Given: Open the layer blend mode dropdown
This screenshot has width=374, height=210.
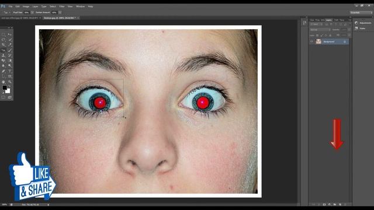Looking at the screenshot, I should point(320,30).
